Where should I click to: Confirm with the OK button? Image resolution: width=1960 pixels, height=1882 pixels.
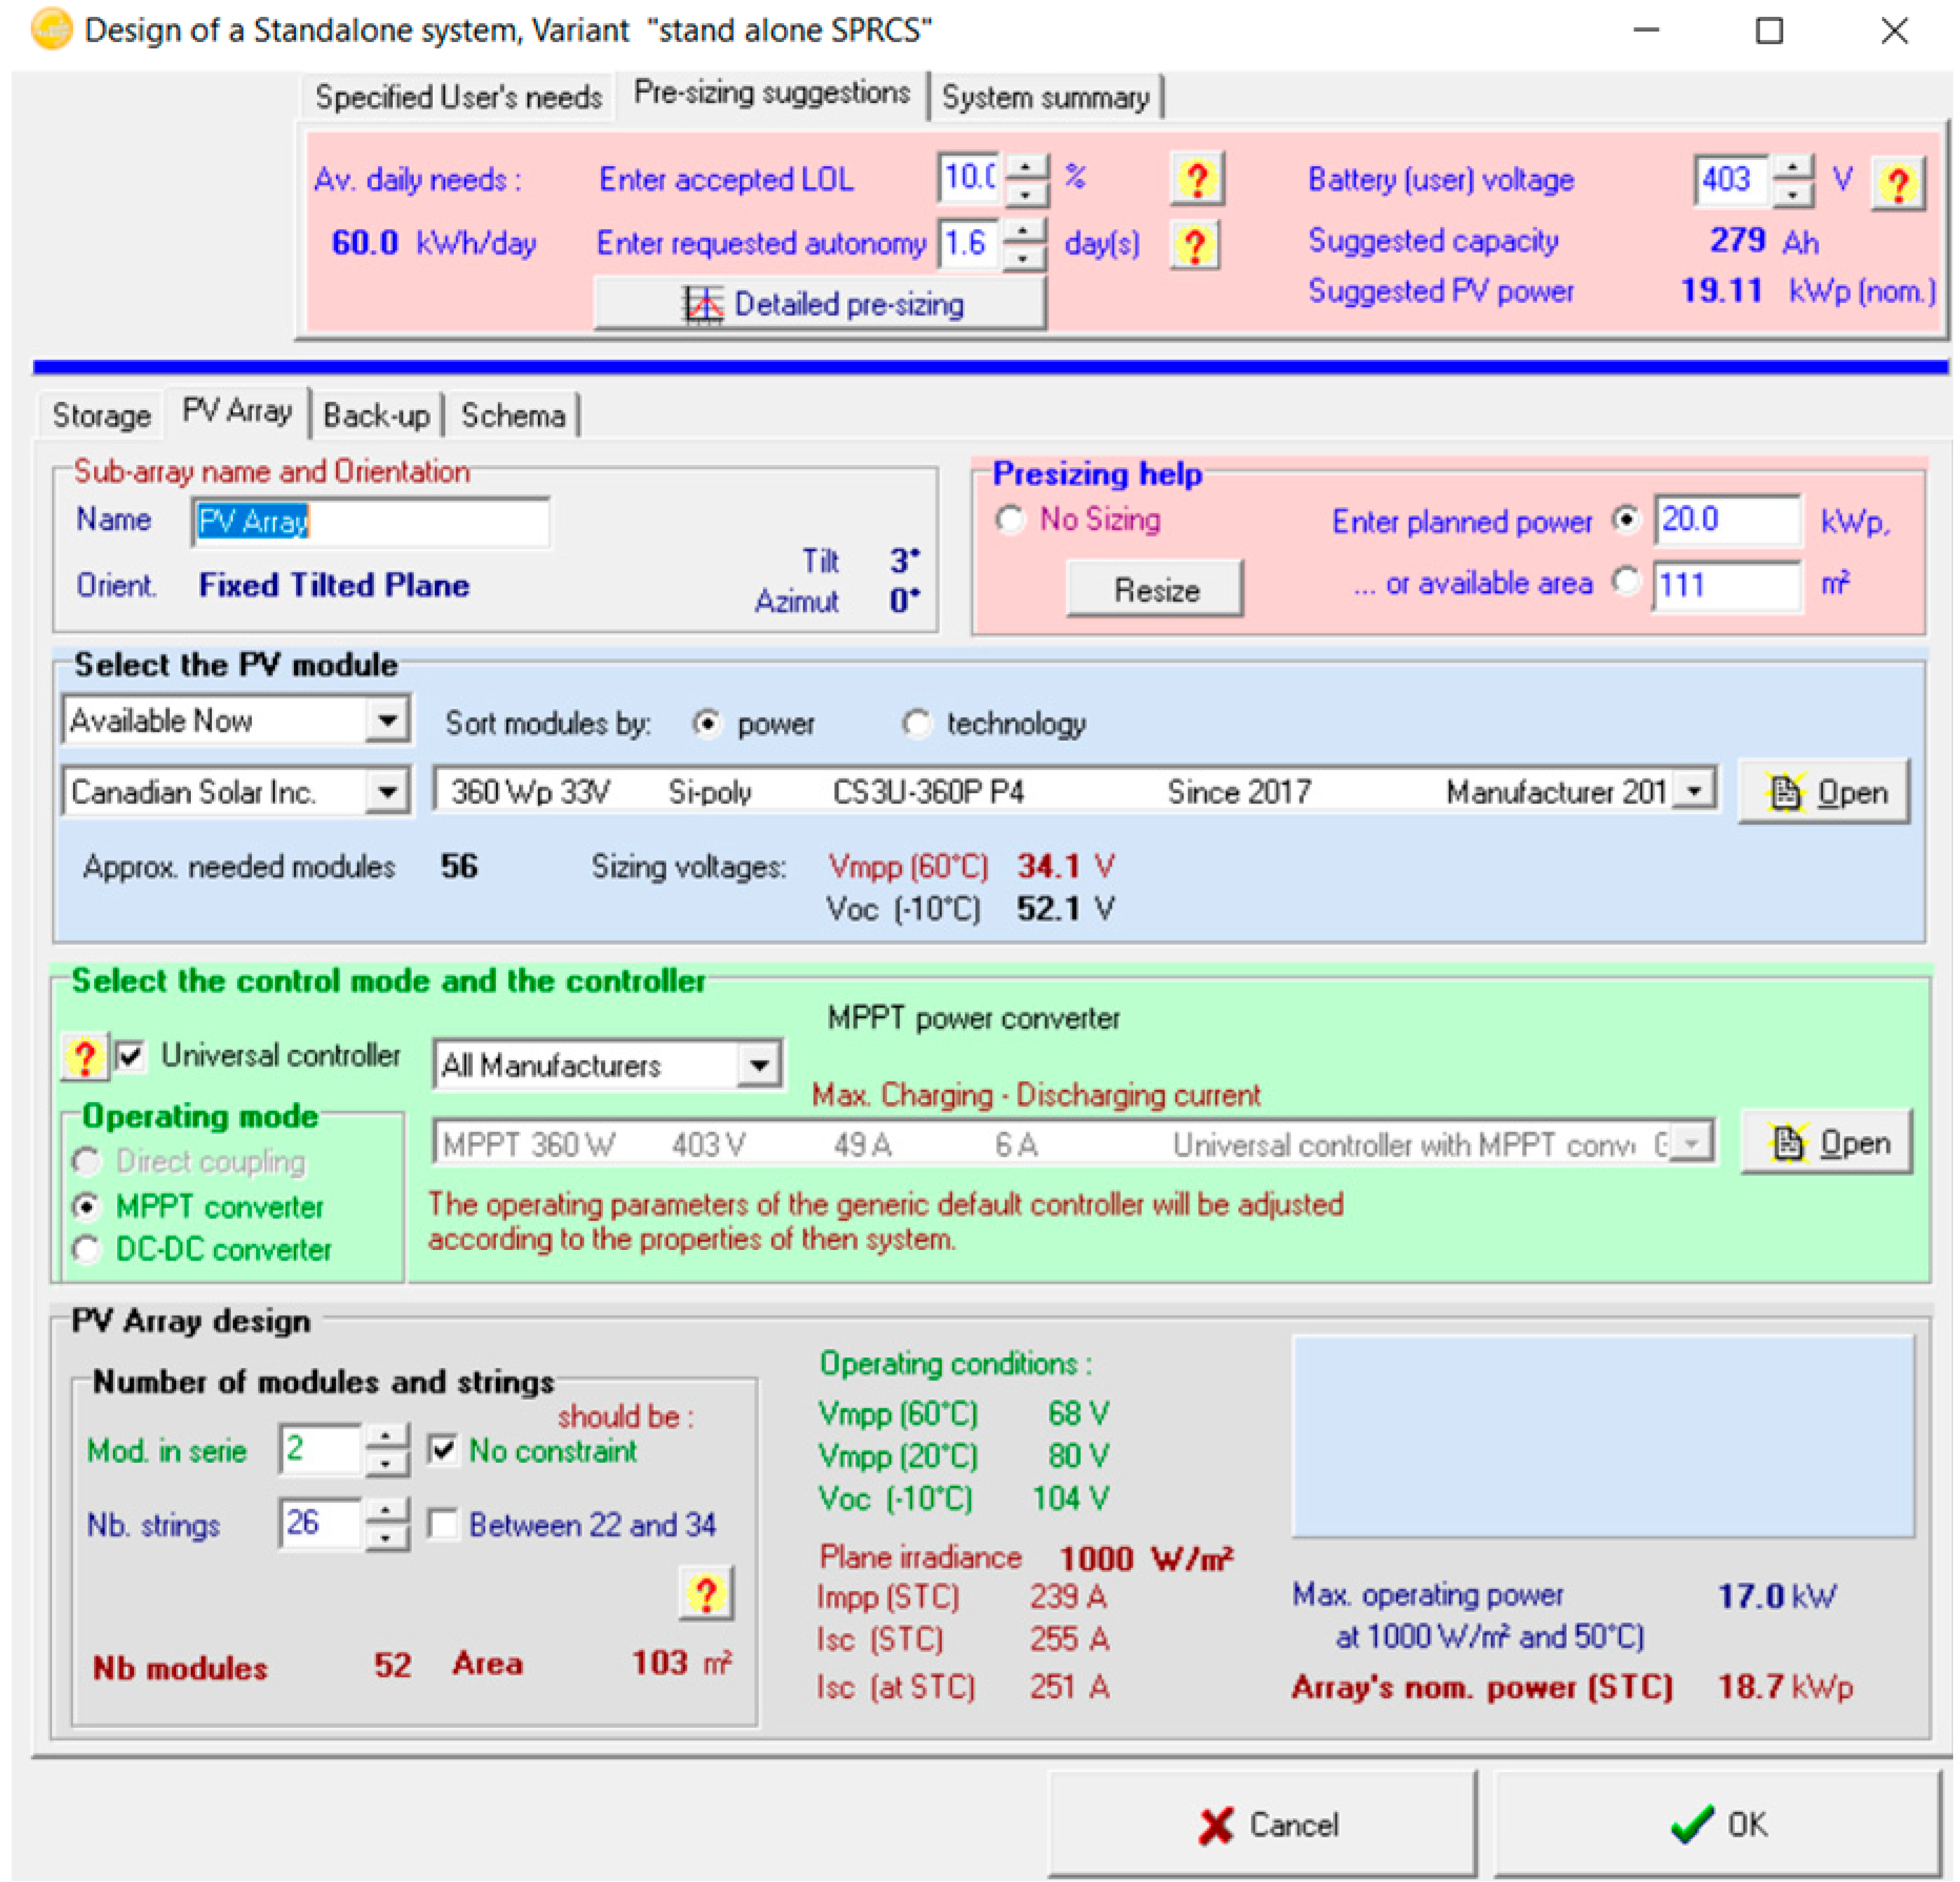1717,1824
